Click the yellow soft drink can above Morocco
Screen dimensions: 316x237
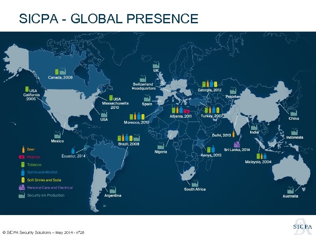143,117
